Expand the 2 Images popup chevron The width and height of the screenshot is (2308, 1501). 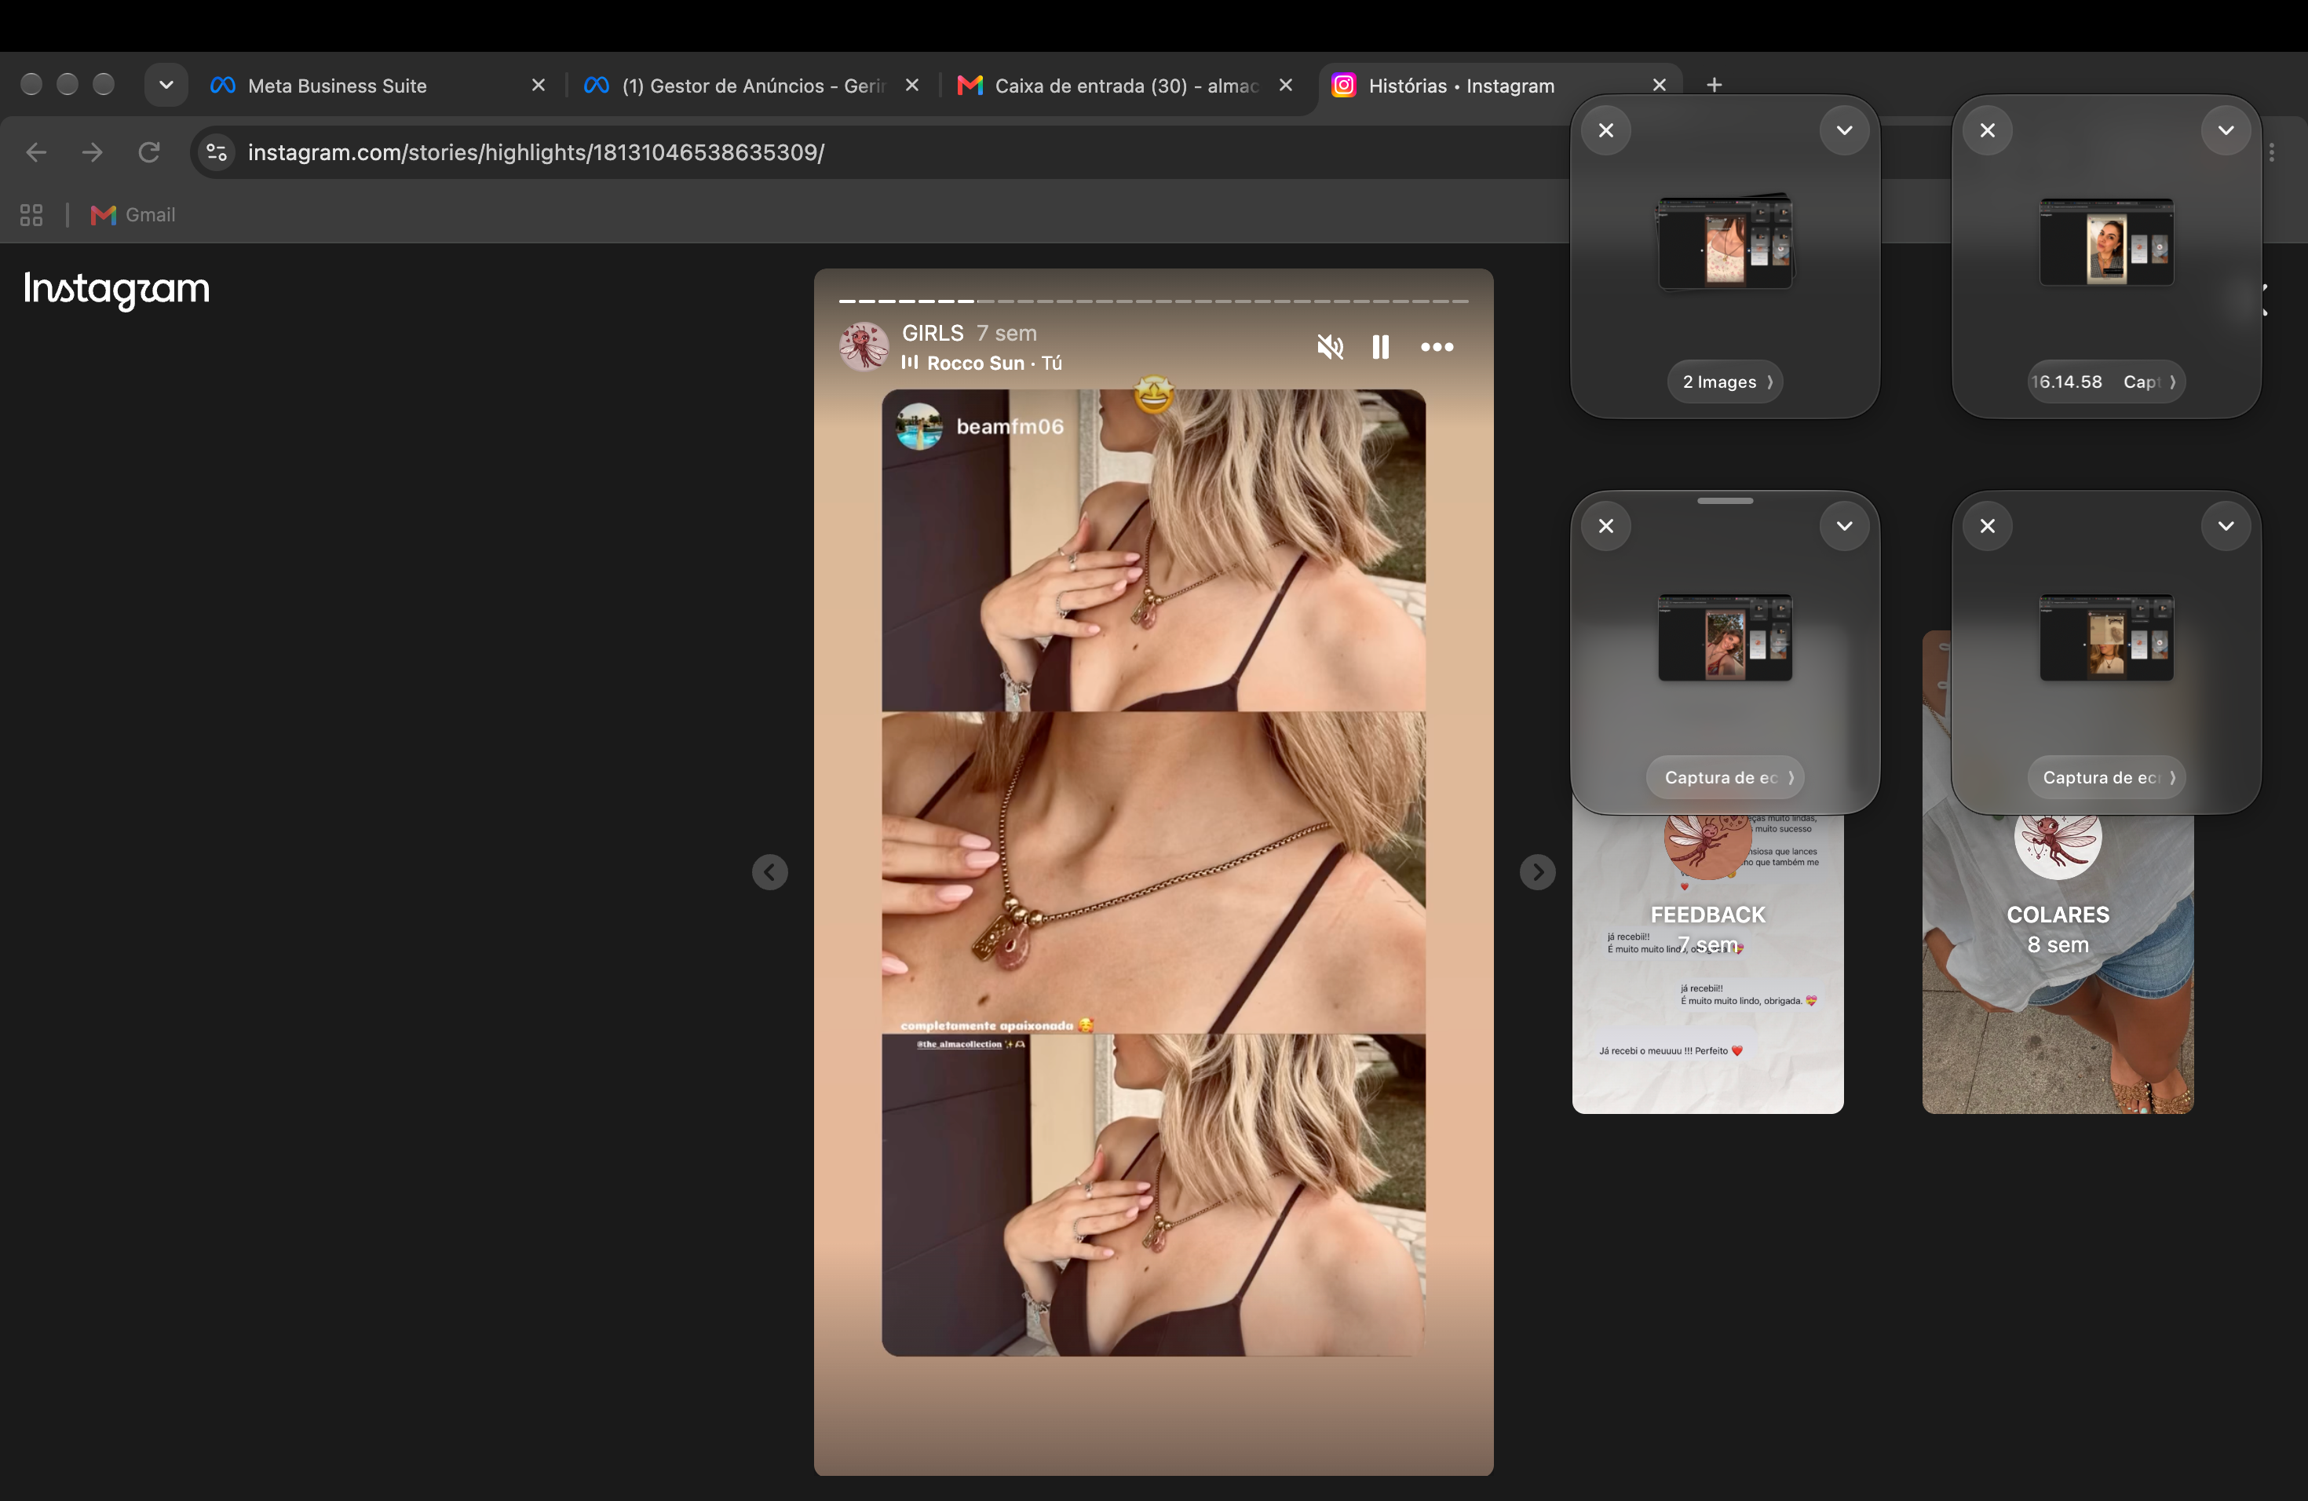tap(1843, 130)
